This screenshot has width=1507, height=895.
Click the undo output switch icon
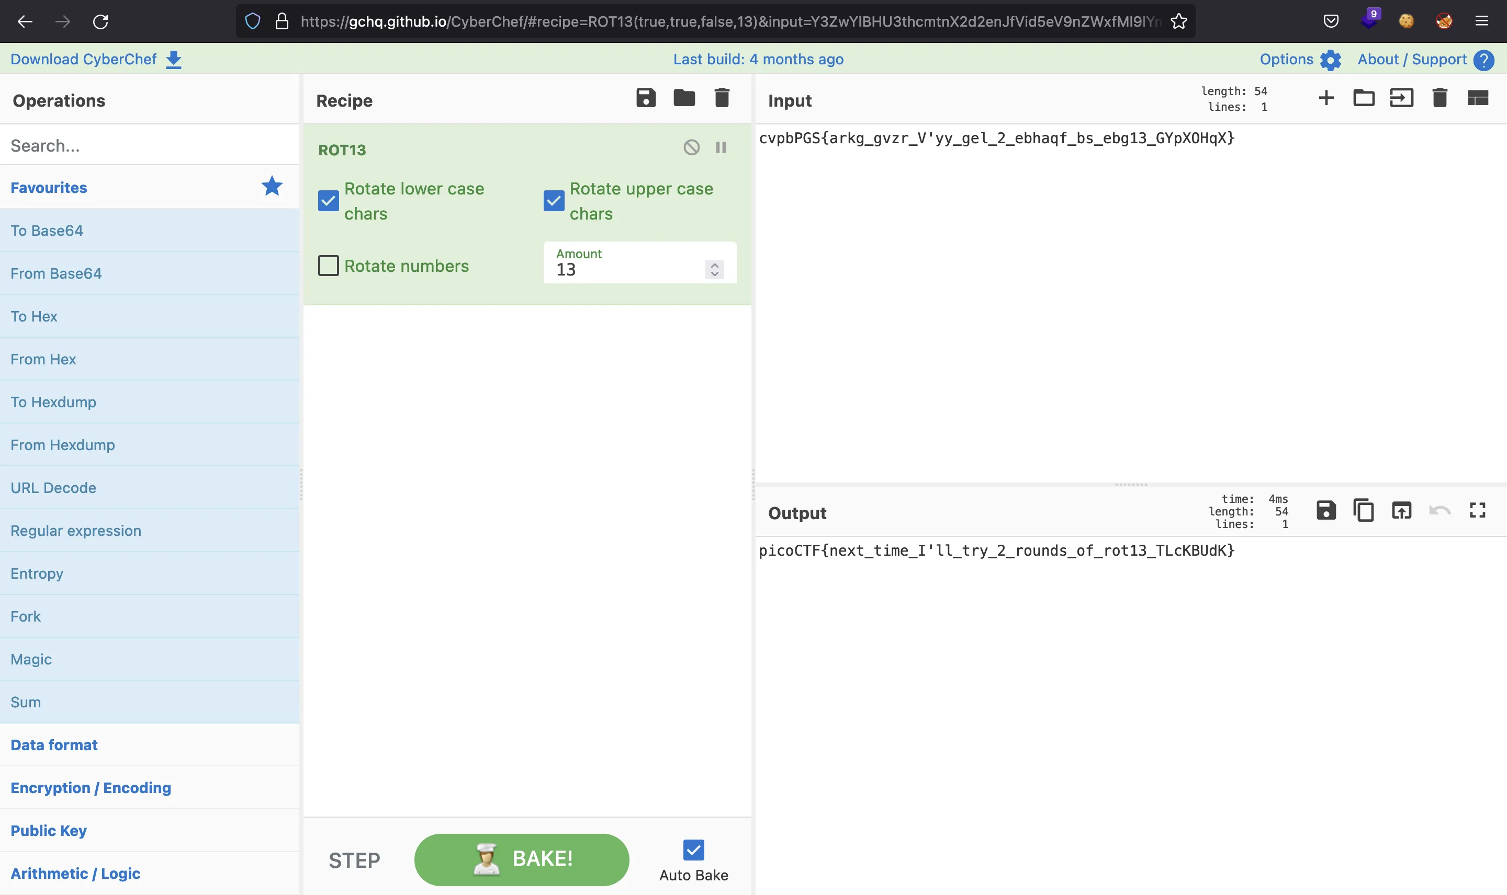pyautogui.click(x=1439, y=510)
